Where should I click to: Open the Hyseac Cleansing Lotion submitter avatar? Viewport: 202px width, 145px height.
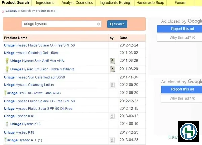(112, 85)
